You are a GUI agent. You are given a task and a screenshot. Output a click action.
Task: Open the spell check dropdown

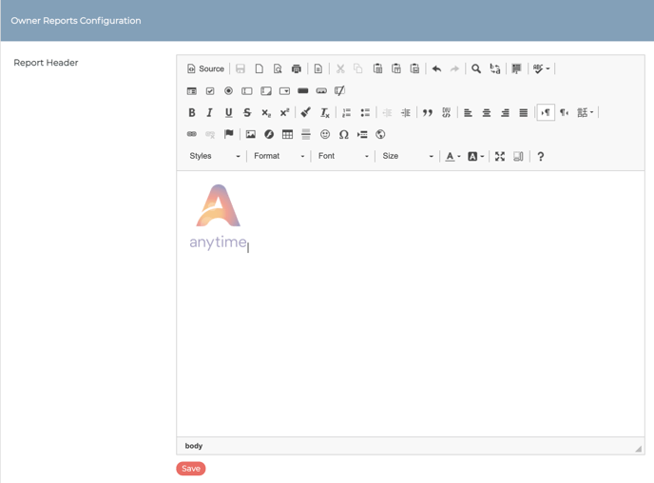click(542, 68)
